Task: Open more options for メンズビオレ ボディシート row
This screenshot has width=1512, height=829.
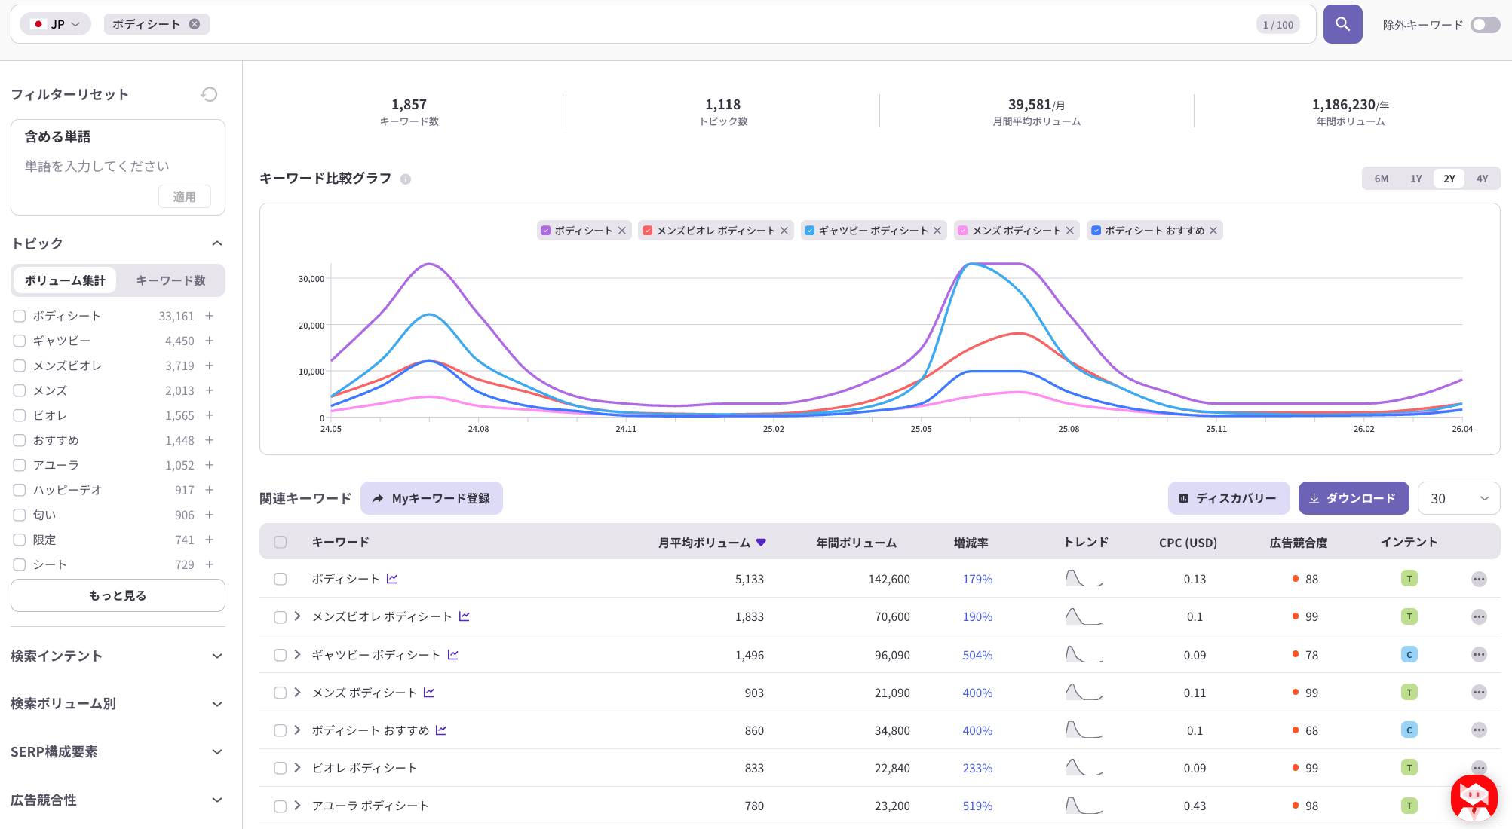Action: 1479,616
